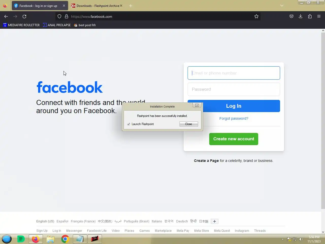This screenshot has height=244, width=325.
Task: Click the site security padlock icon
Action: tap(67, 16)
